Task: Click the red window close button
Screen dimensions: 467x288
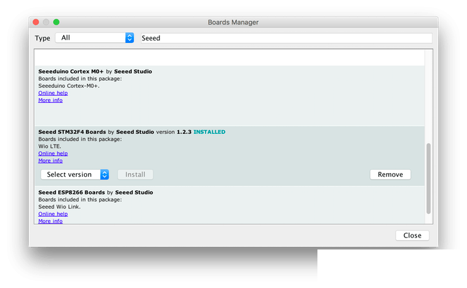Action: point(36,22)
